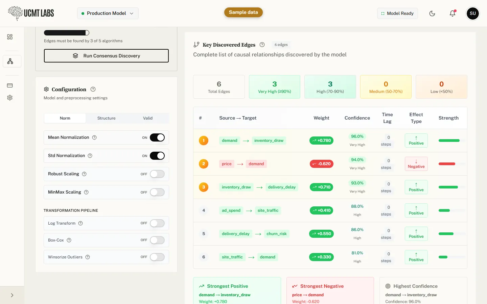Image resolution: width=487 pixels, height=304 pixels.
Task: Select the causal graph sidebar icon
Action: (x=10, y=61)
